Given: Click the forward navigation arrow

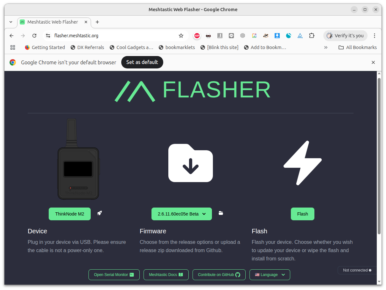Looking at the screenshot, I should coord(23,36).
